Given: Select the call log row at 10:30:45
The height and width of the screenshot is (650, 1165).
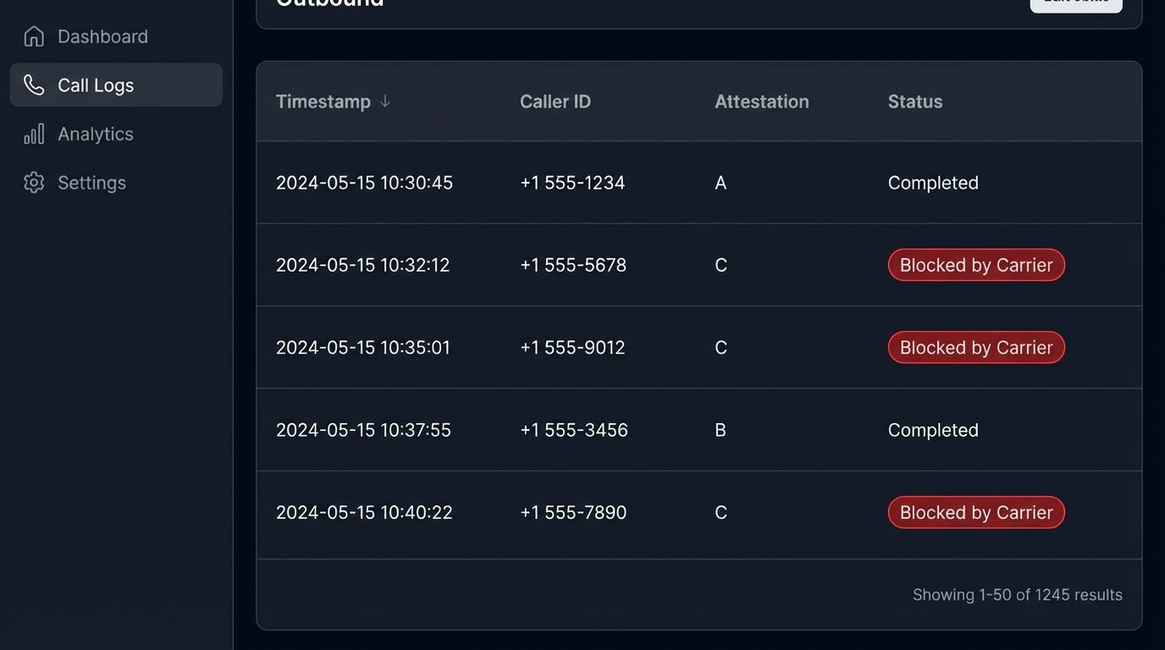Looking at the screenshot, I should [364, 183].
